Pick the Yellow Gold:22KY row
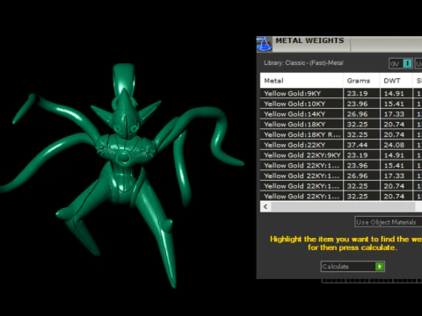This screenshot has height=316, width=422. click(x=341, y=145)
